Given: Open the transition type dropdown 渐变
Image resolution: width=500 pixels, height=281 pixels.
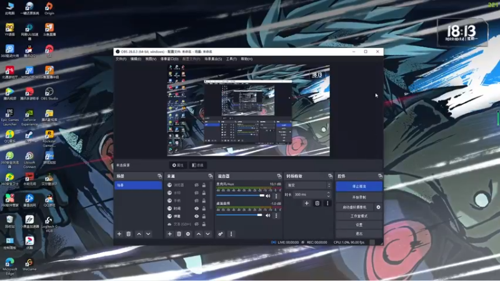Looking at the screenshot, I should click(309, 185).
